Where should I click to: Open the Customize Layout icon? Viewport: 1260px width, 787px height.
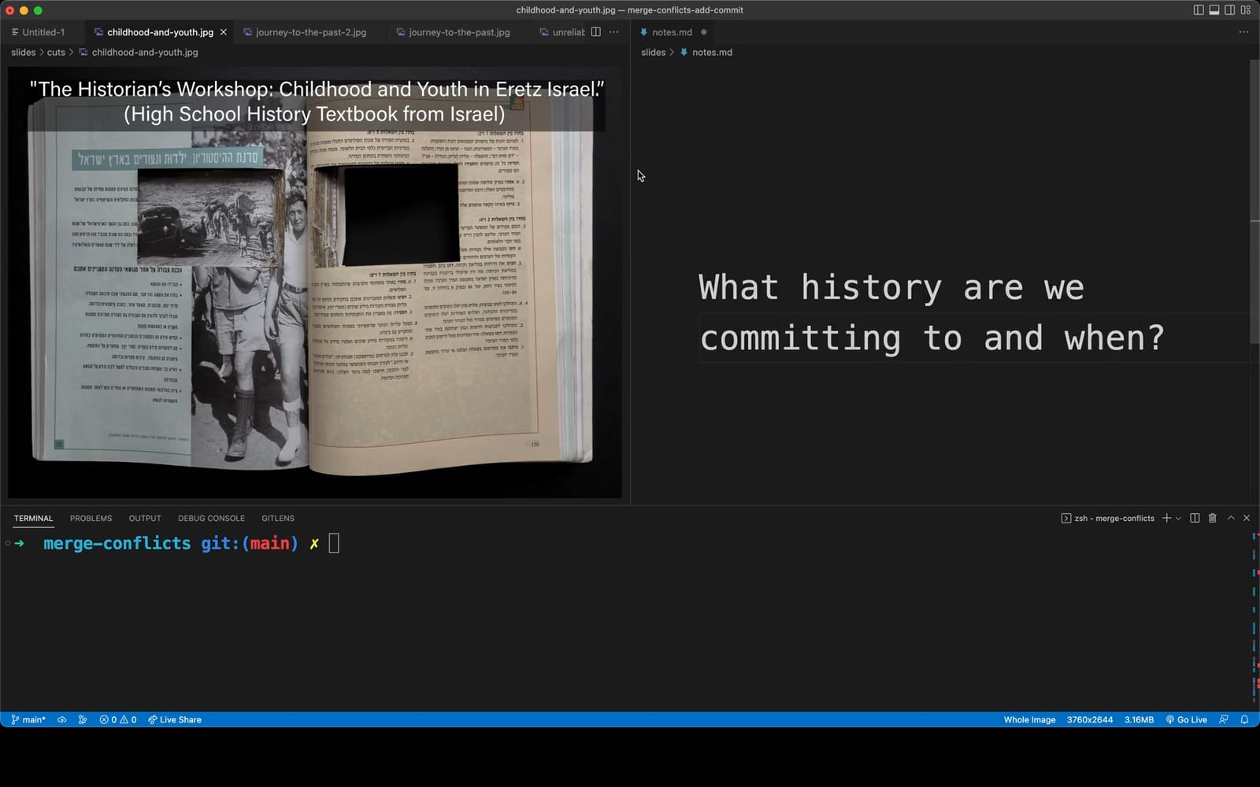1246,10
